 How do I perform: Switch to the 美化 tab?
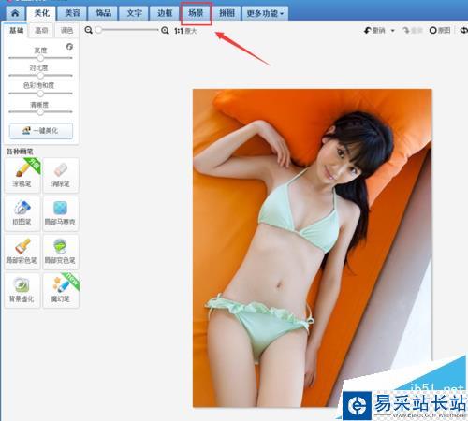click(41, 13)
